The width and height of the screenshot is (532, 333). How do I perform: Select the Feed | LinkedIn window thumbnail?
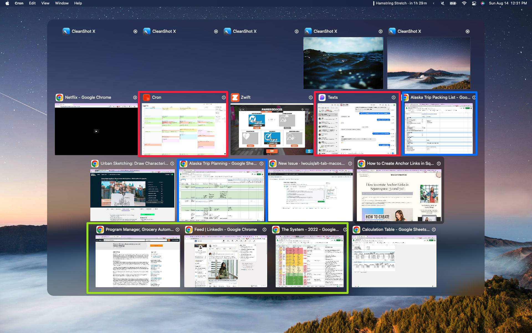[x=226, y=261]
